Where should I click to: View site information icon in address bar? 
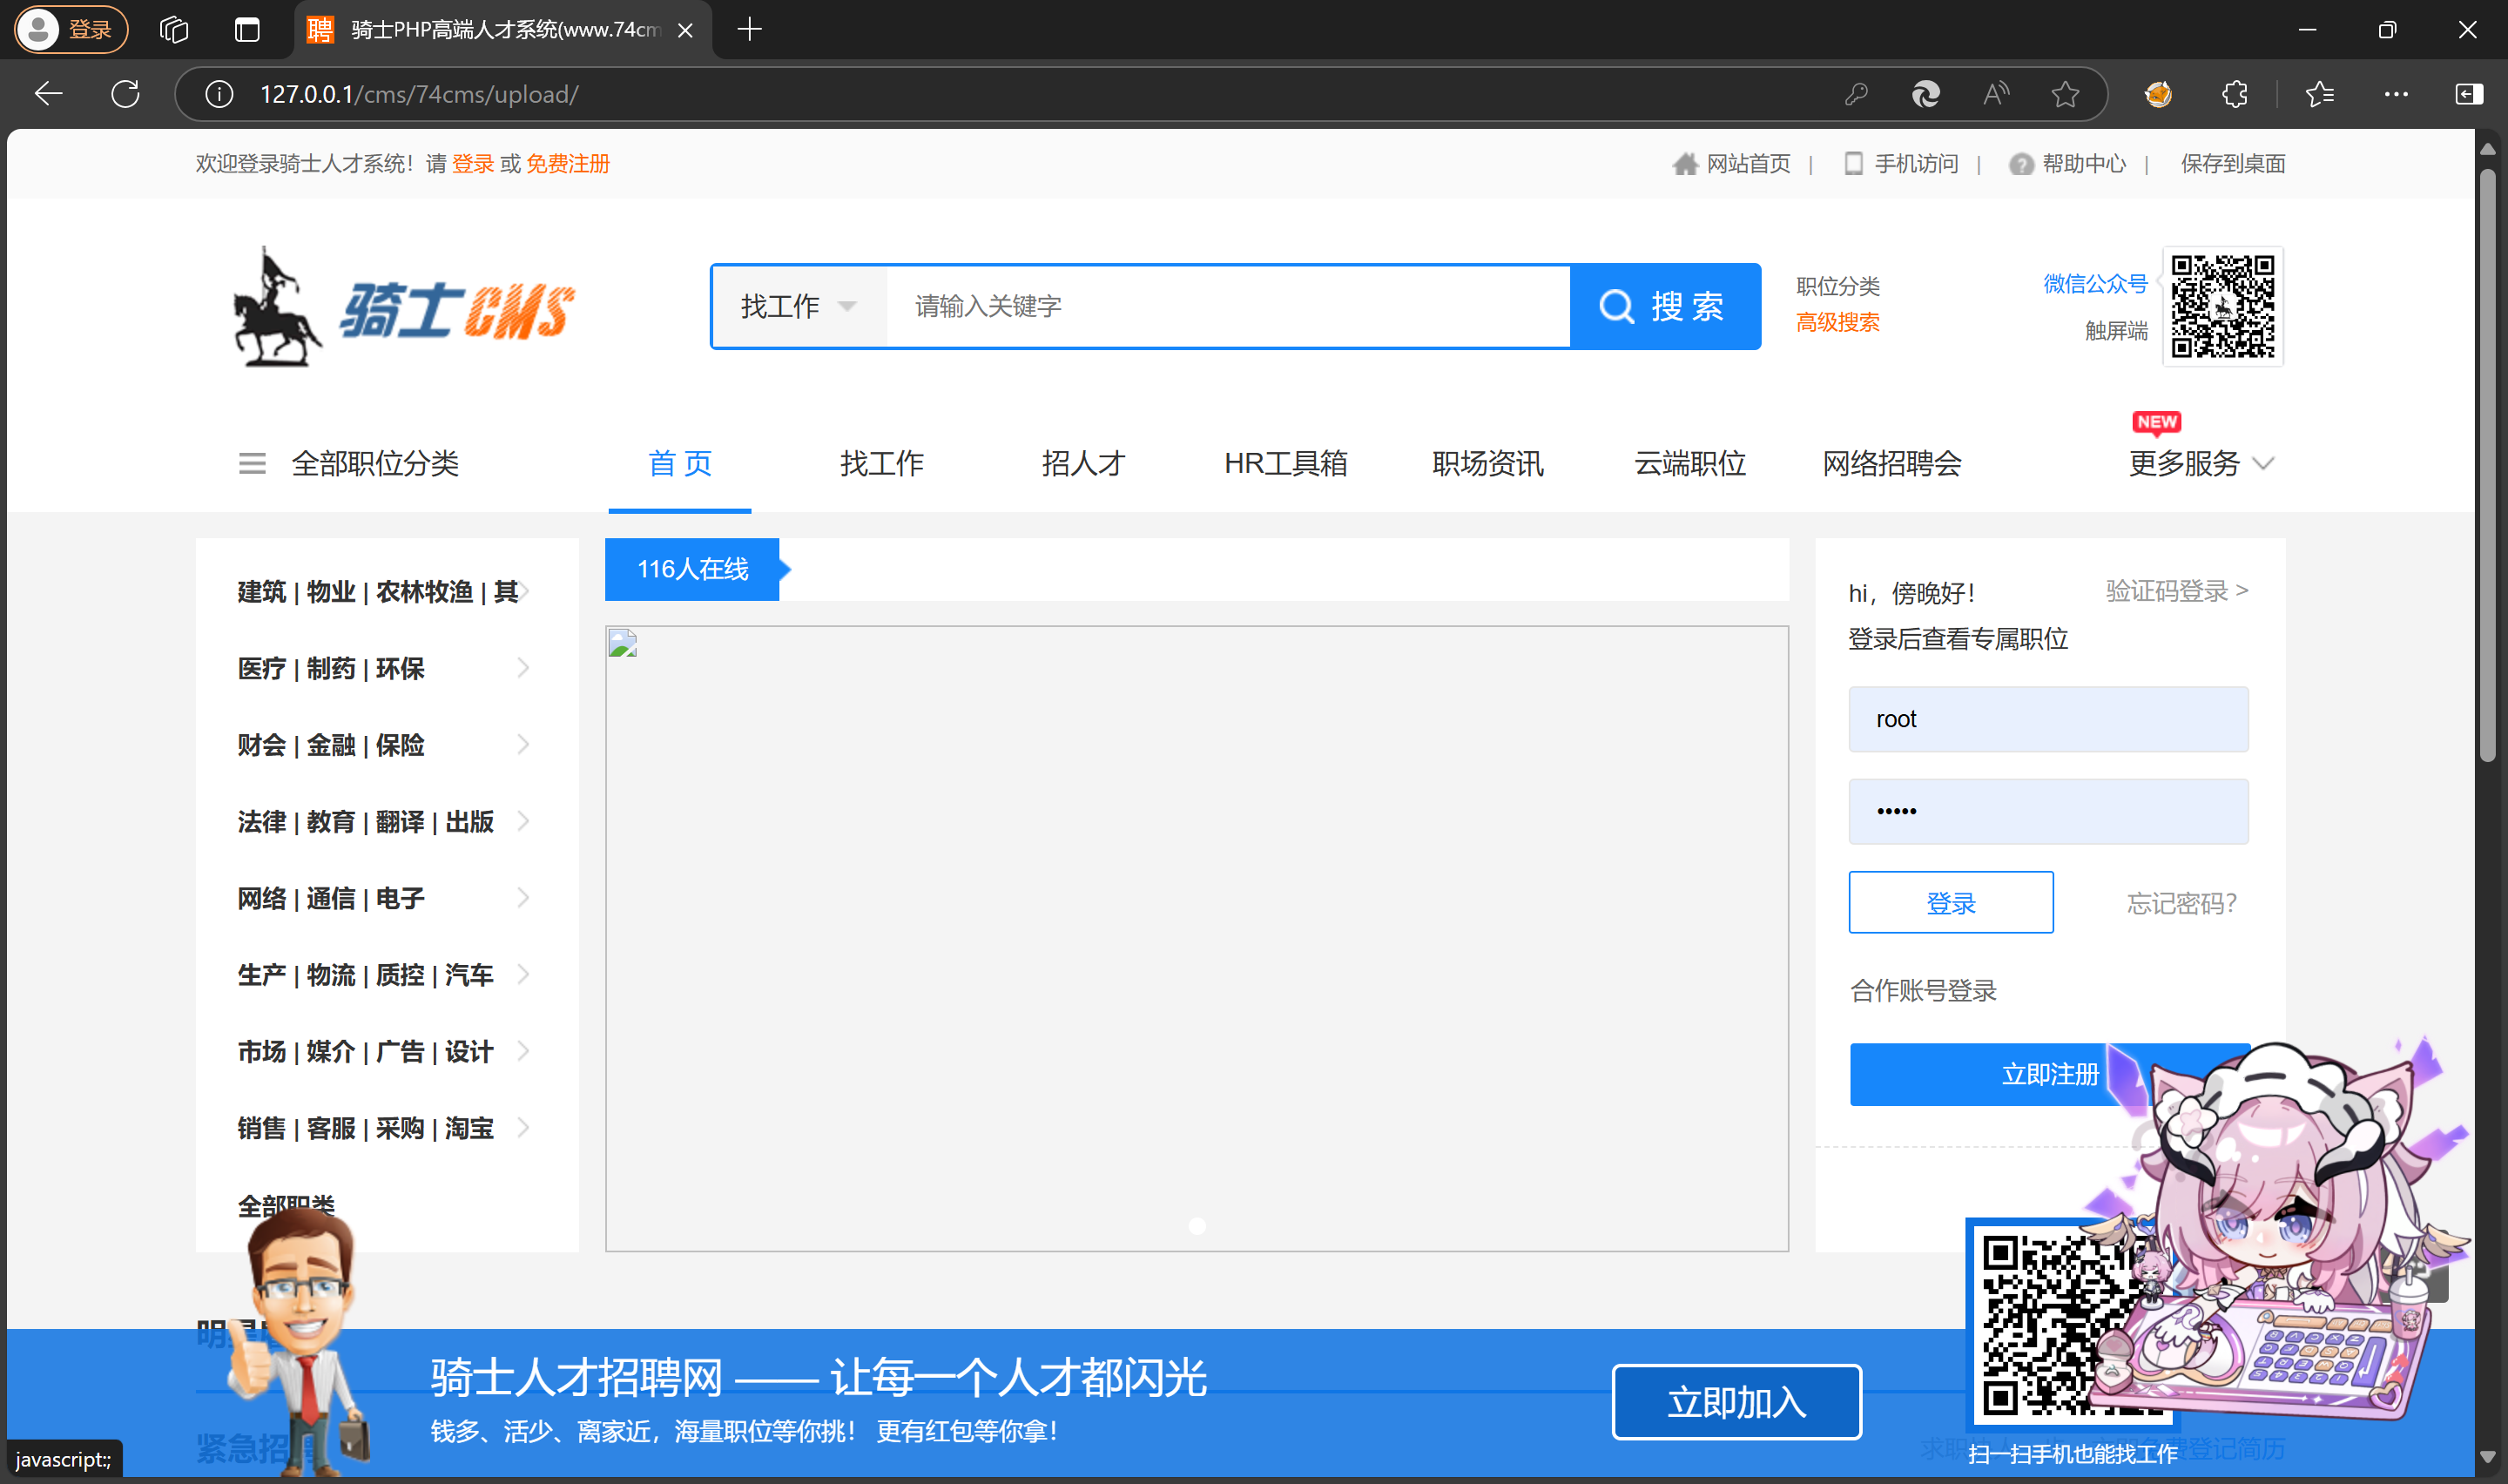pyautogui.click(x=219, y=94)
